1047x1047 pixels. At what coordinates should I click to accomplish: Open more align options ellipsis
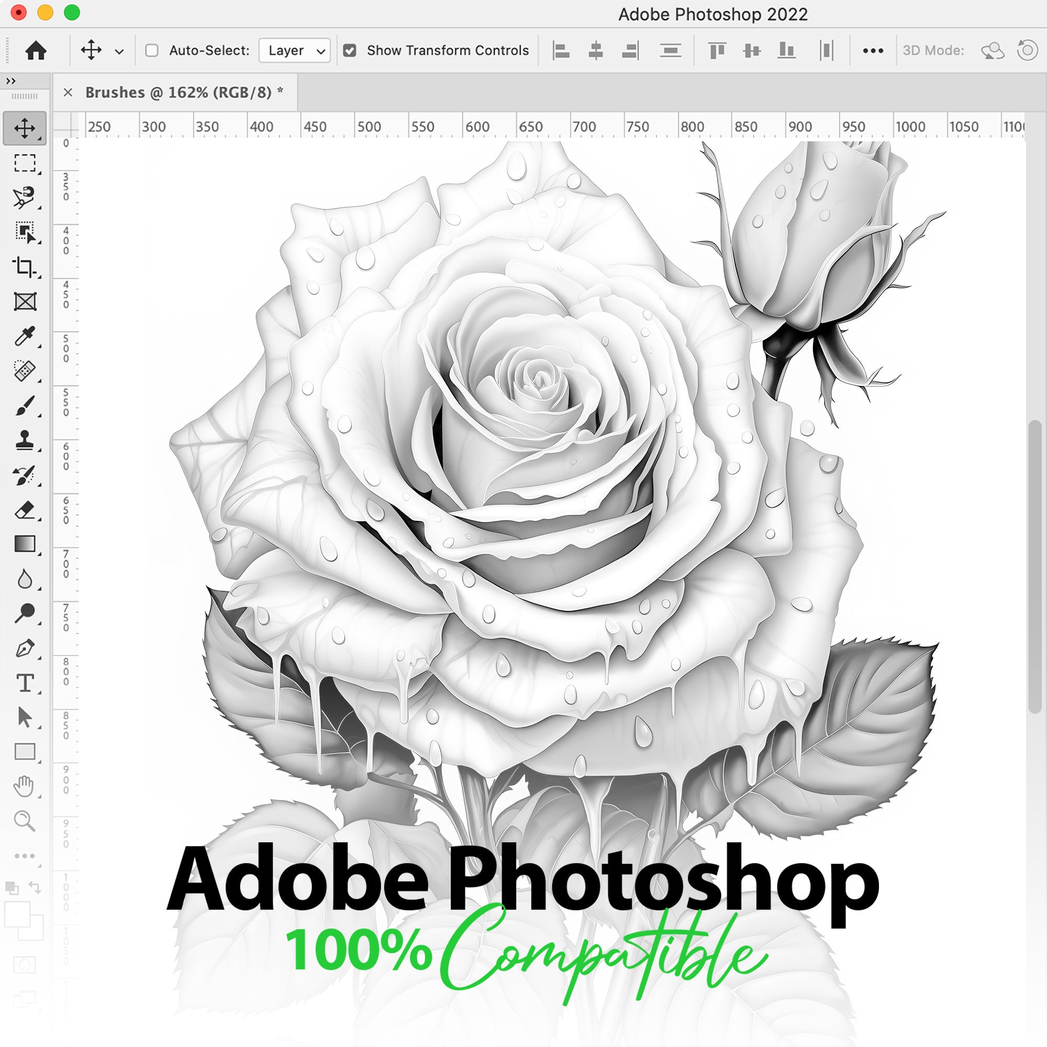[873, 51]
